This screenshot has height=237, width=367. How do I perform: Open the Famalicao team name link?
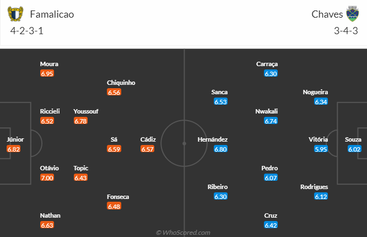[x=52, y=14]
